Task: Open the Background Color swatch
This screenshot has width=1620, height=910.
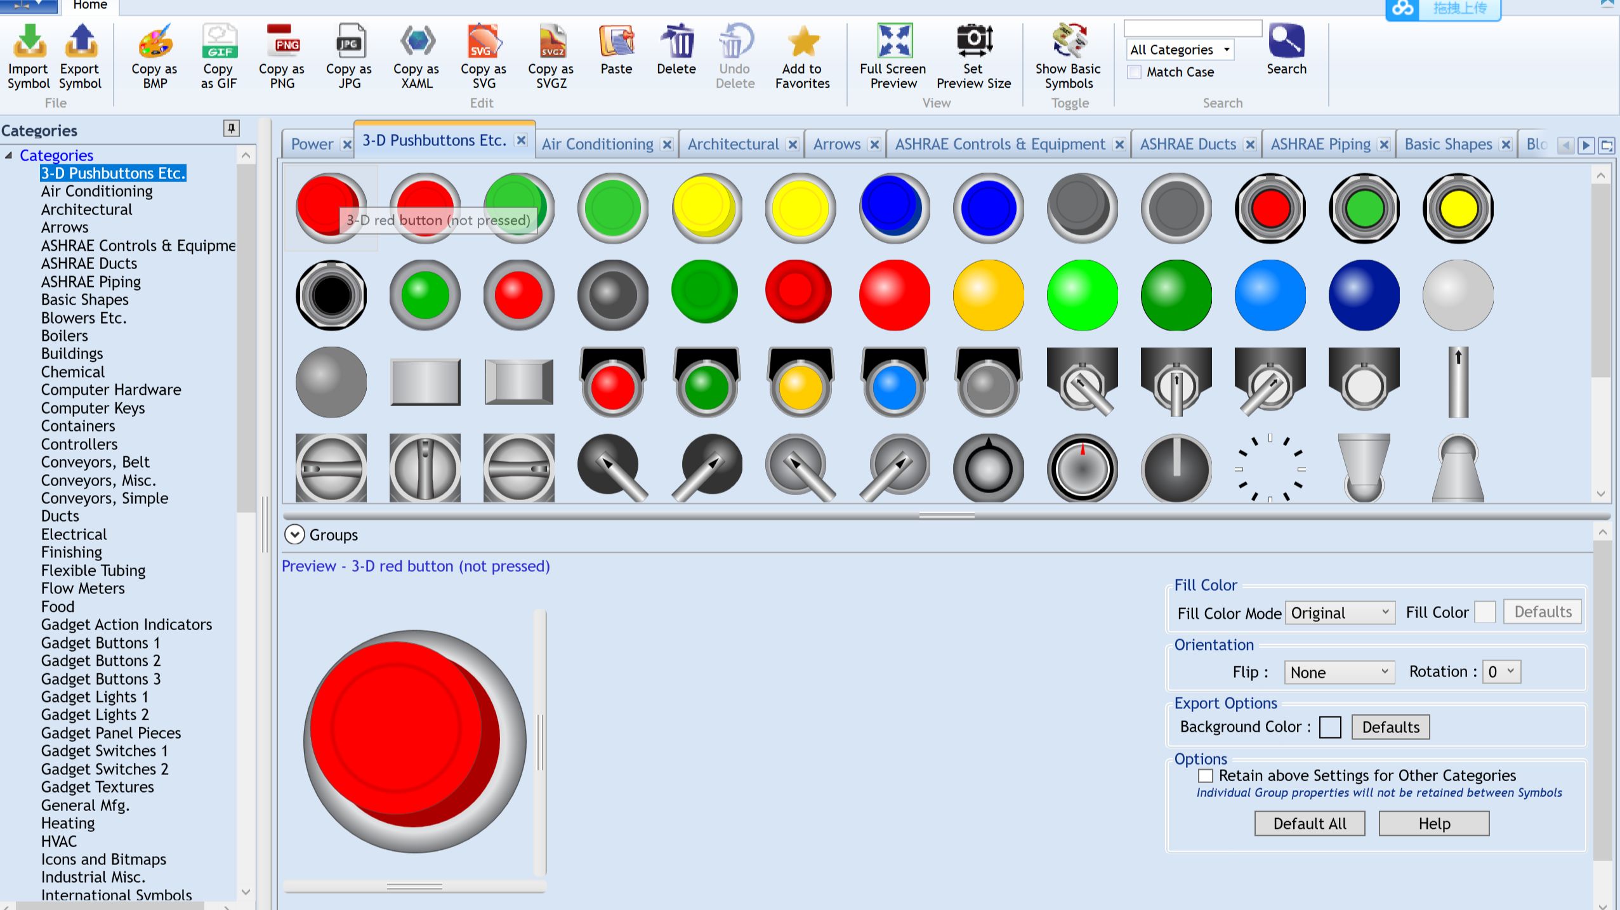Action: click(1330, 727)
